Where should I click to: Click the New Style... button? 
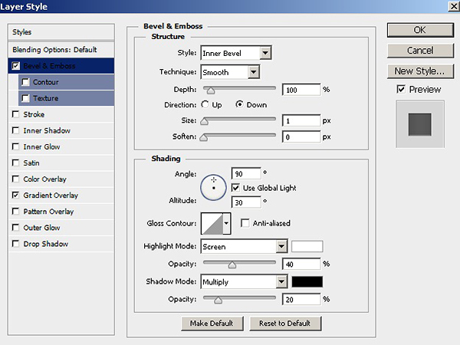pyautogui.click(x=418, y=71)
